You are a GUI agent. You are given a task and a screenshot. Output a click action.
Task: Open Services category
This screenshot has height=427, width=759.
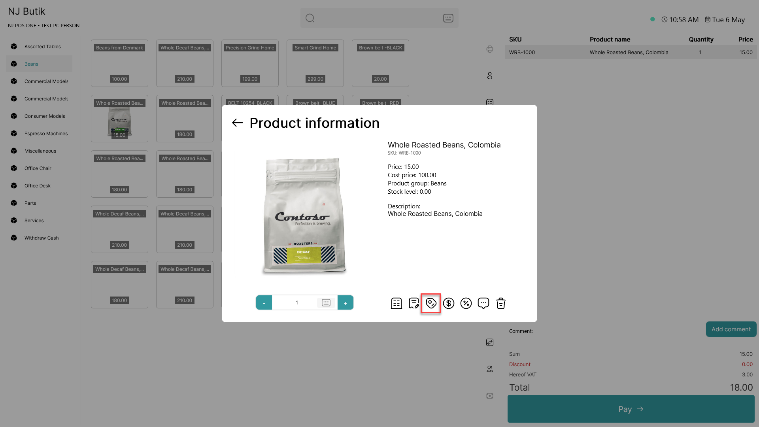(x=40, y=220)
